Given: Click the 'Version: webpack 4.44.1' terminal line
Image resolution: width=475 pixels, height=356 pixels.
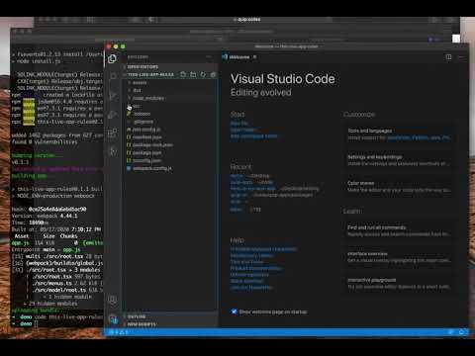Looking at the screenshot, I should click(x=45, y=216).
